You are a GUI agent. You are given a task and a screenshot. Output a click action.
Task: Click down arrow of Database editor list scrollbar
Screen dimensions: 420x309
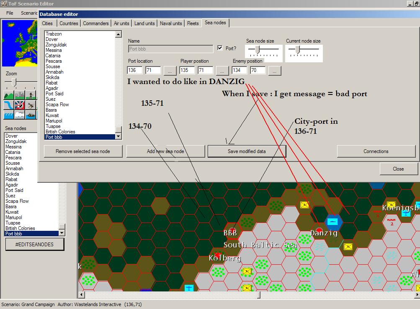tap(119, 136)
